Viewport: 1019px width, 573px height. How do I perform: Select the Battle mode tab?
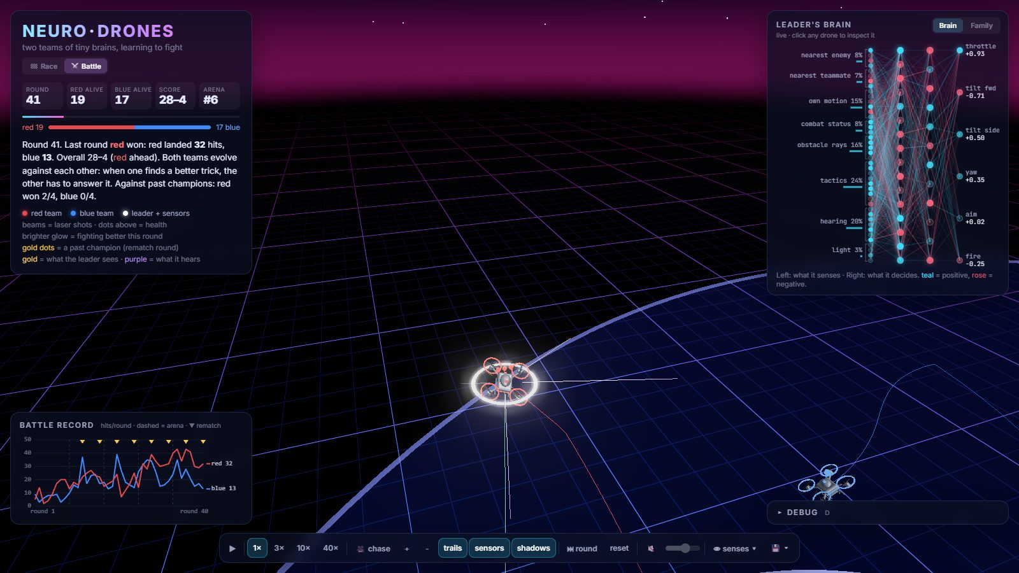pos(86,66)
